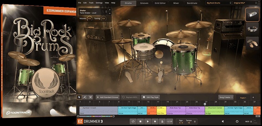This screenshot has height=126, width=262.
Task: Select the scissors cut tool
Action: tap(90, 97)
